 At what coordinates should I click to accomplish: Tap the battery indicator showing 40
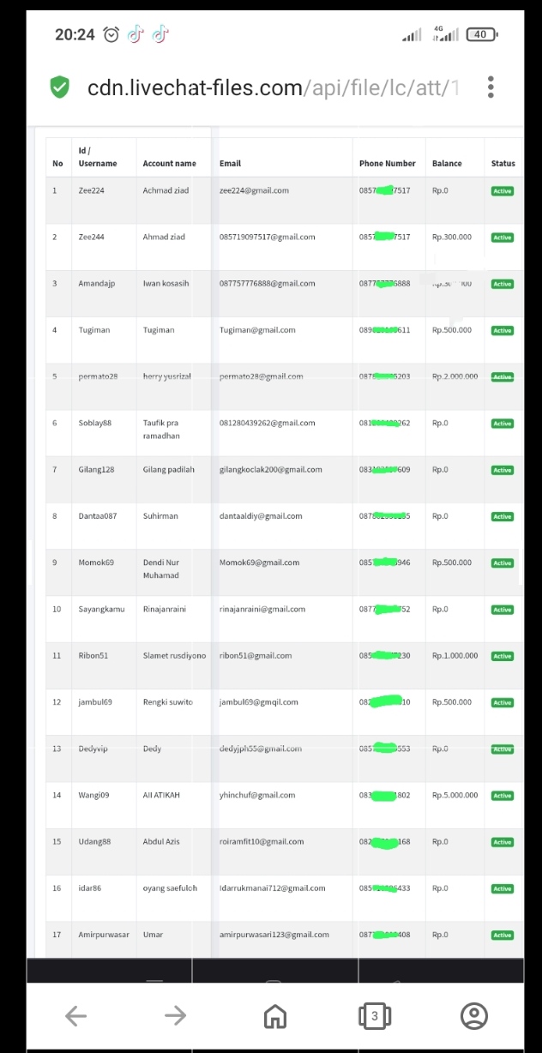(481, 34)
